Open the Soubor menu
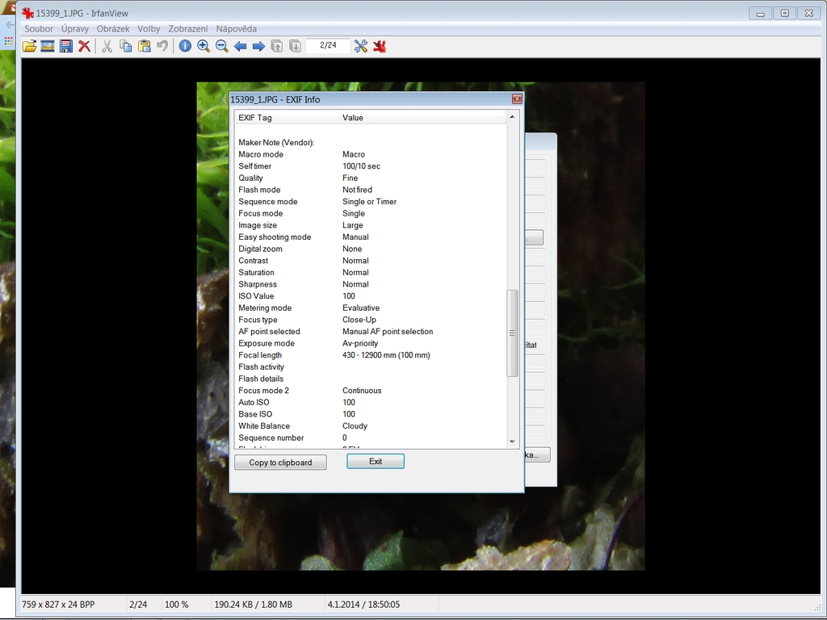827x620 pixels. tap(39, 29)
